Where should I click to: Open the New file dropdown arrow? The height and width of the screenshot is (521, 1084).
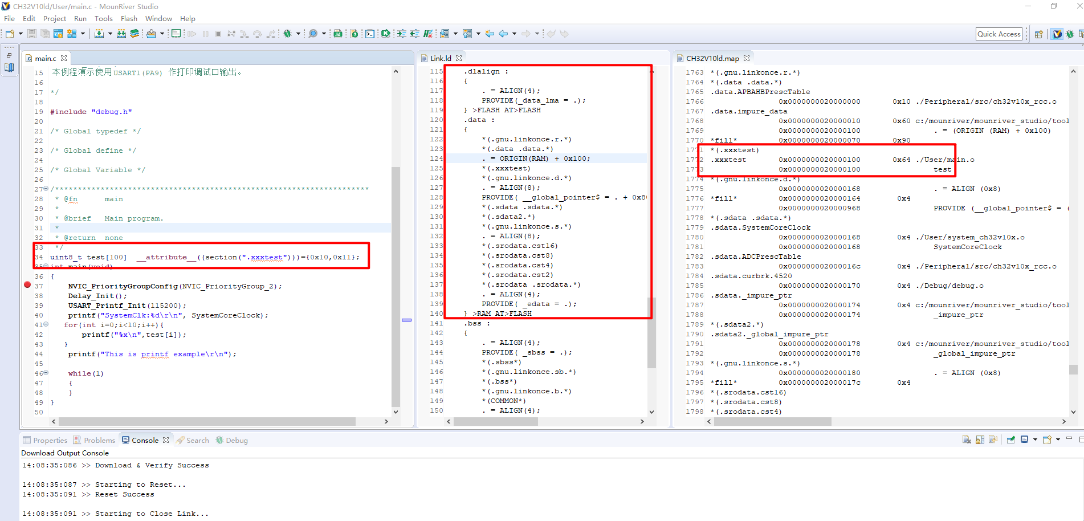(21, 34)
